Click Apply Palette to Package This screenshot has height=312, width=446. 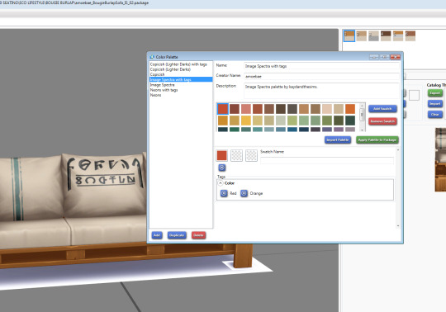[x=377, y=139]
